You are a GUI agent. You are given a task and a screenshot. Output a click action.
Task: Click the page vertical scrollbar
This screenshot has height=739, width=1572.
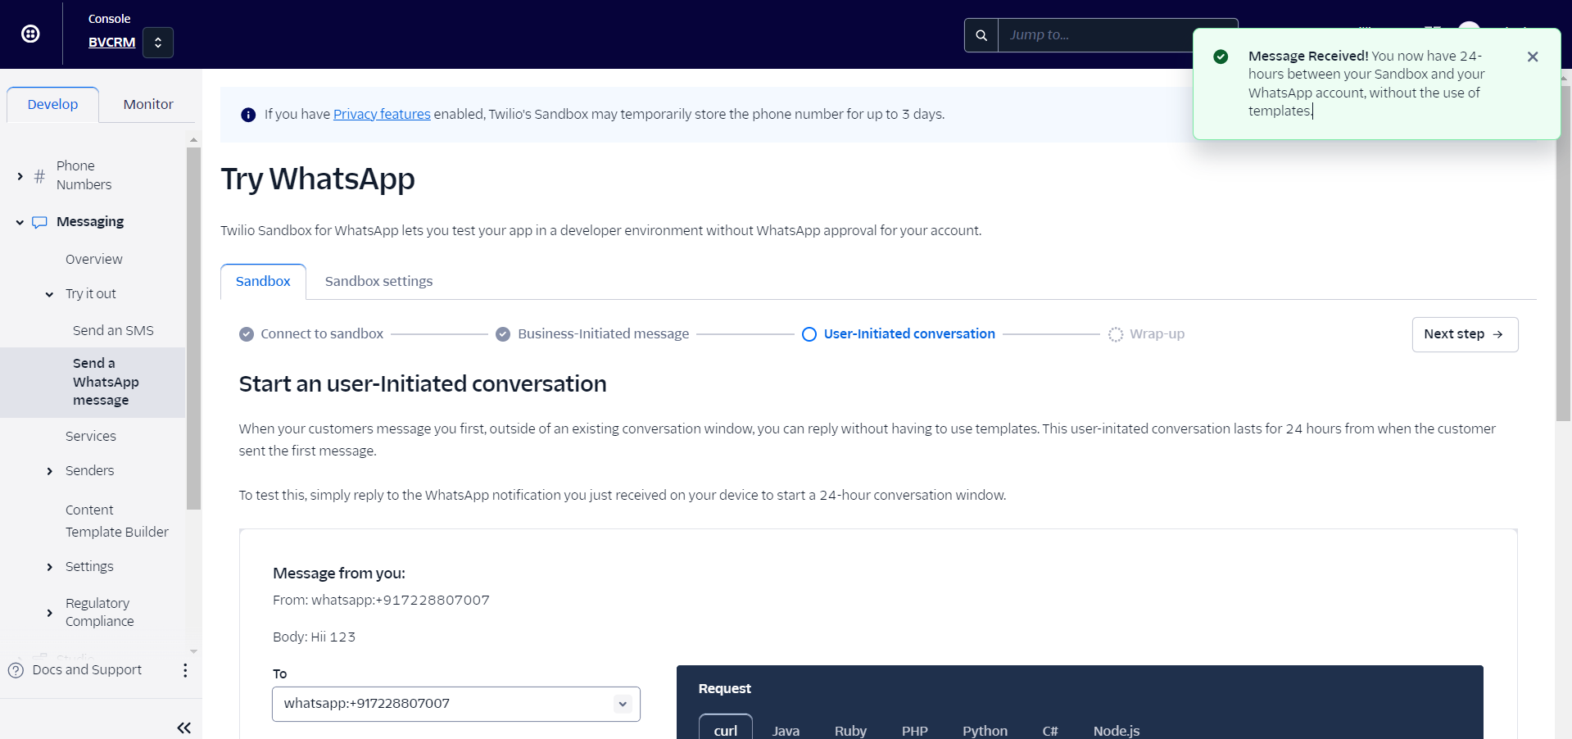1564,254
